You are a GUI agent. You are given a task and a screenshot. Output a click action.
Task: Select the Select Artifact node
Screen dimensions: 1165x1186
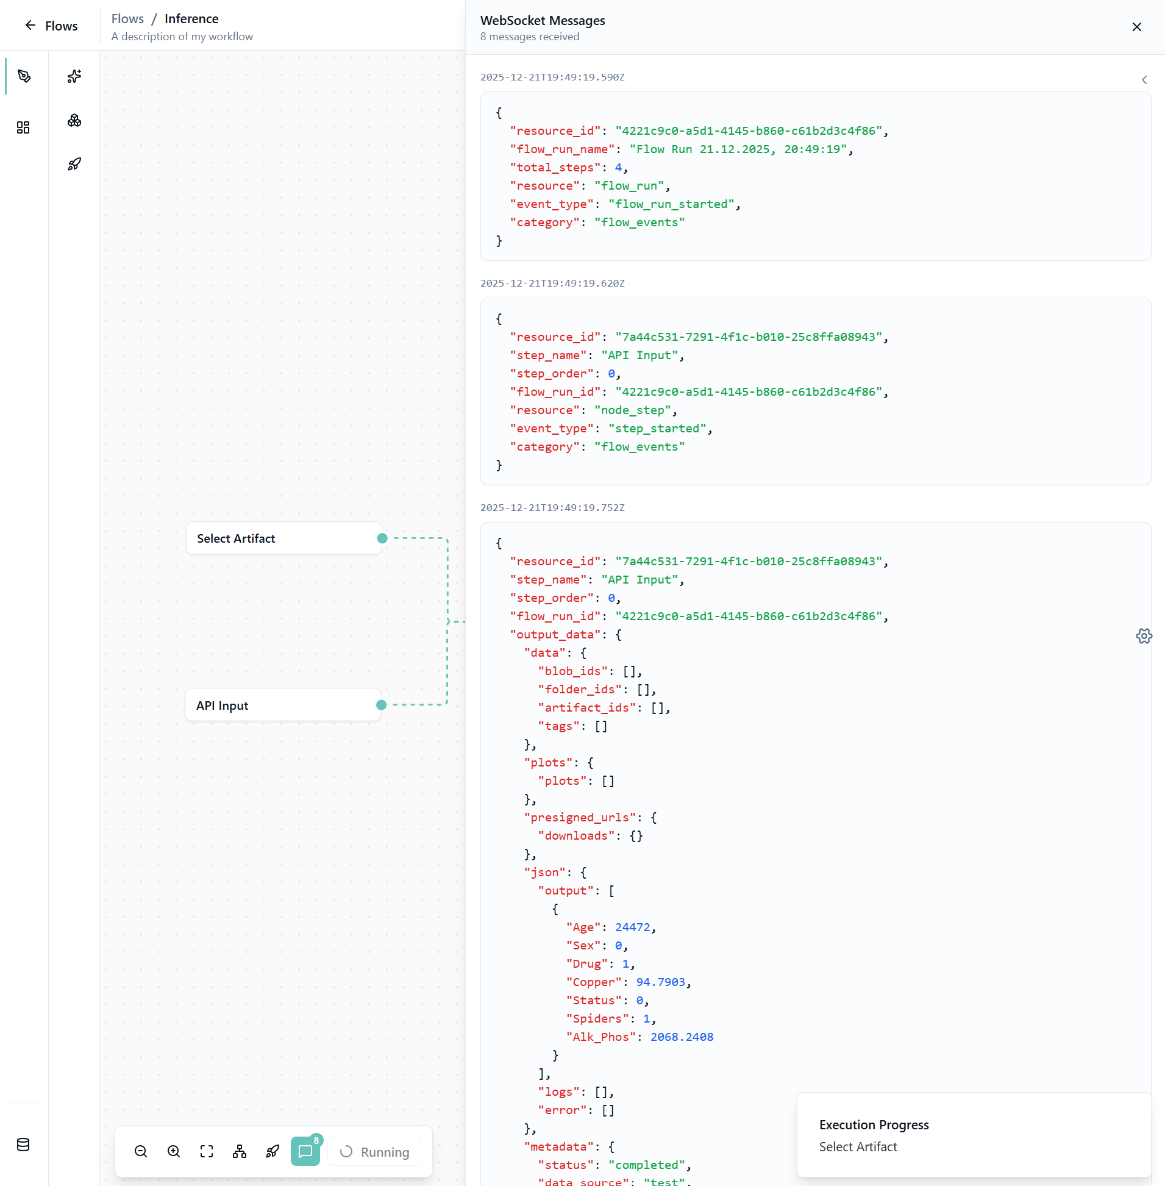[284, 538]
